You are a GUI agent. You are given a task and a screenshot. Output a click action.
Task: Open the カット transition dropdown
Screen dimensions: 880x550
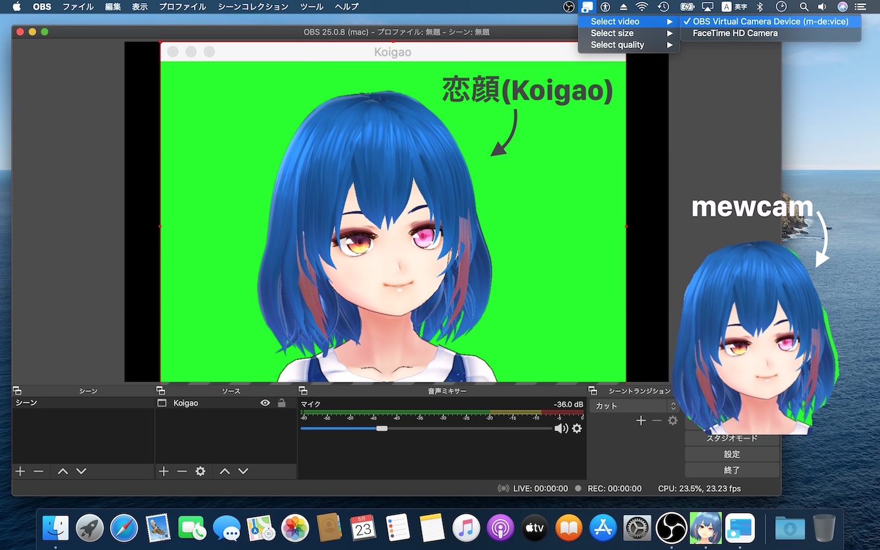click(633, 406)
